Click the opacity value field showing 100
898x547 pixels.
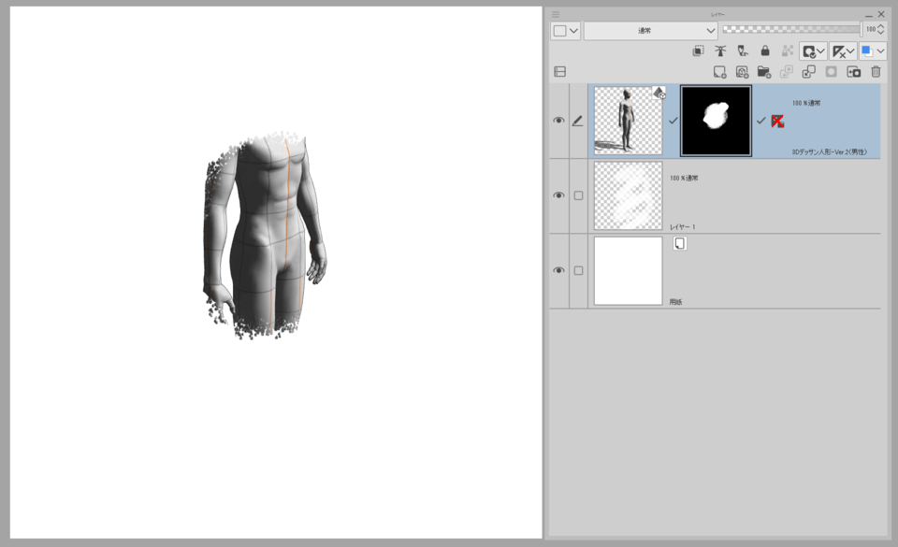tap(871, 29)
